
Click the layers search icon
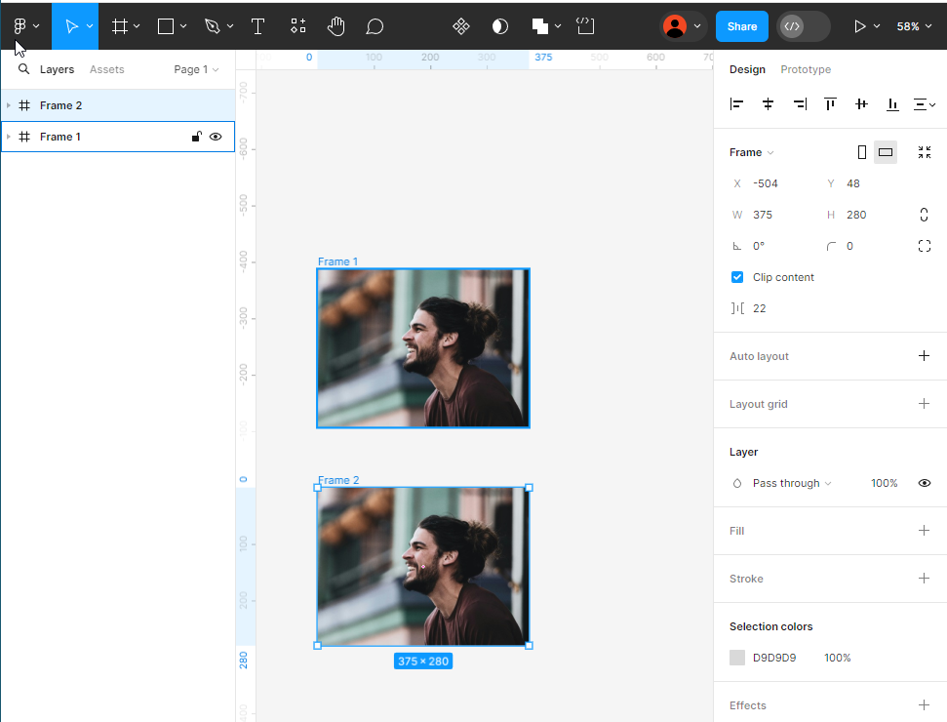point(23,69)
